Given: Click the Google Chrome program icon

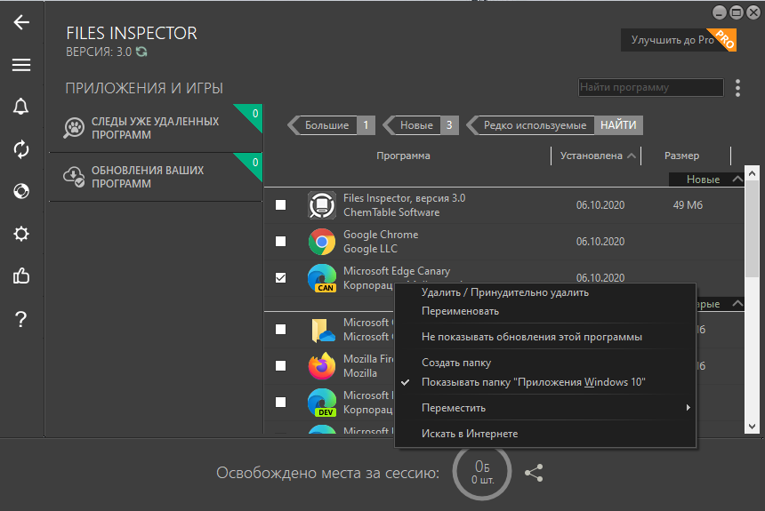Looking at the screenshot, I should [321, 242].
